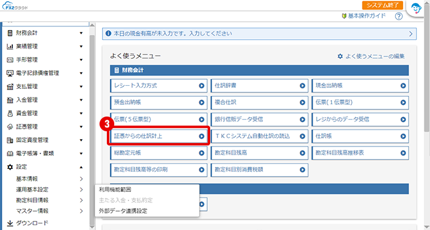Open 勘定科目情報 in settings submenu
Image resolution: width=430 pixels, height=230 pixels.
point(32,201)
